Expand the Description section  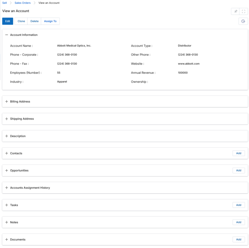tap(7, 136)
